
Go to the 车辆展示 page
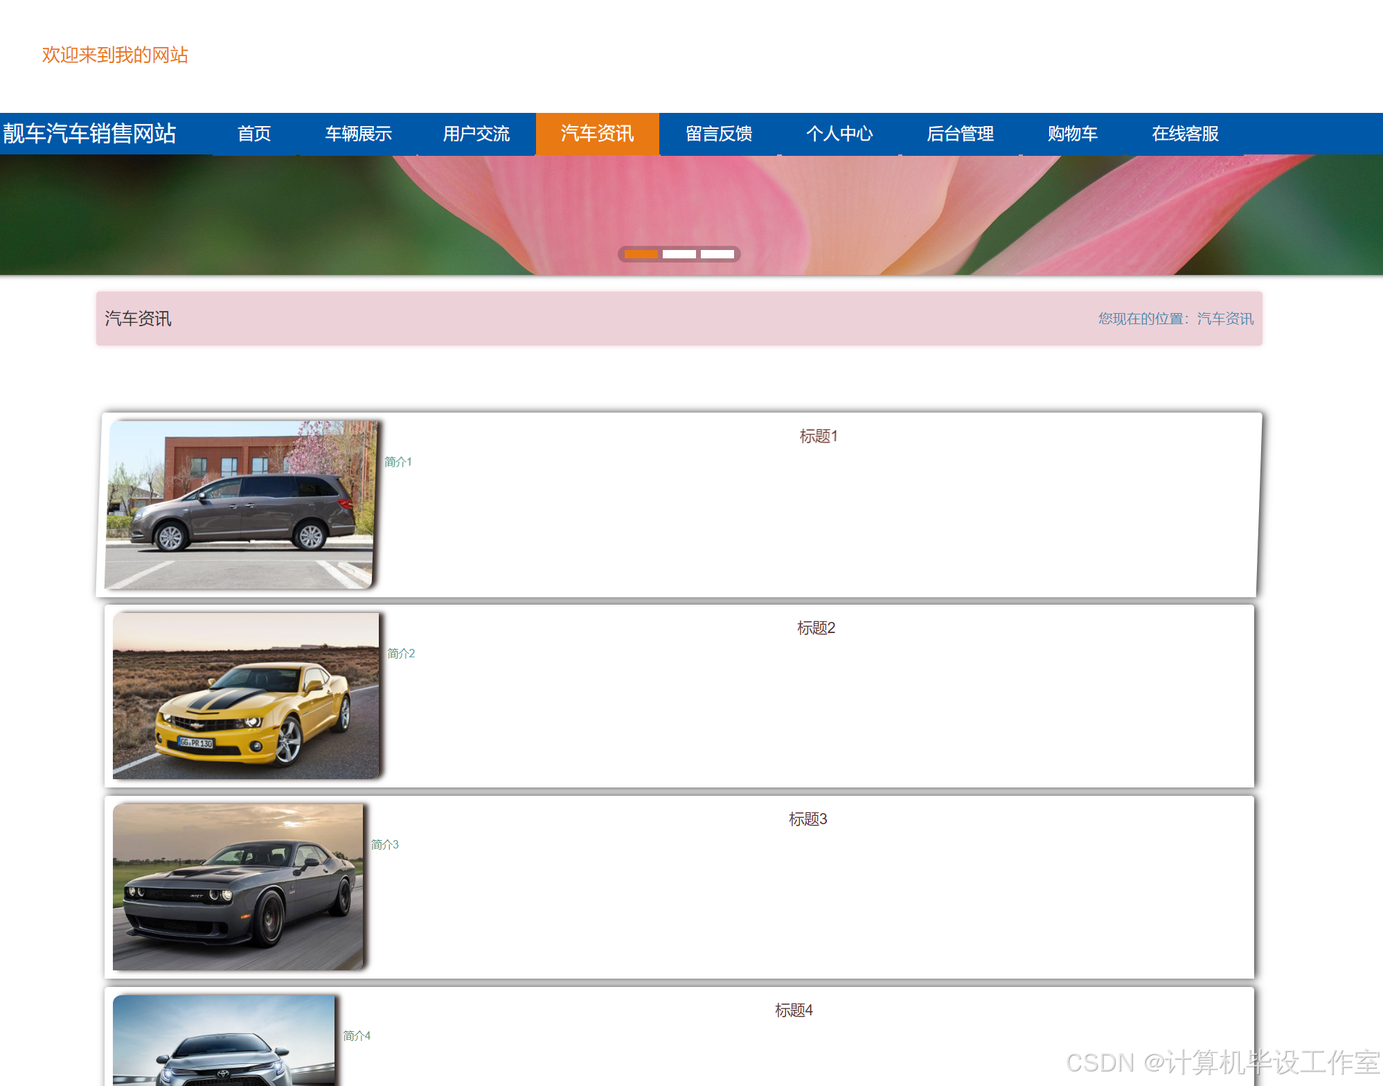click(359, 134)
